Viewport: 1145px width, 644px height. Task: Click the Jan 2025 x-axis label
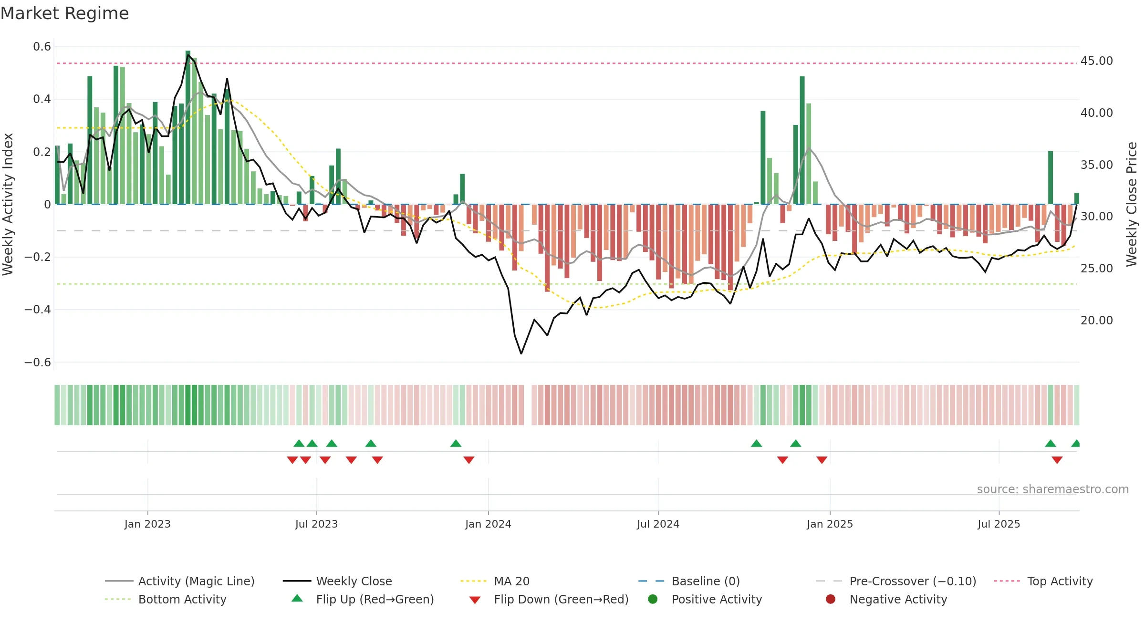tap(830, 524)
